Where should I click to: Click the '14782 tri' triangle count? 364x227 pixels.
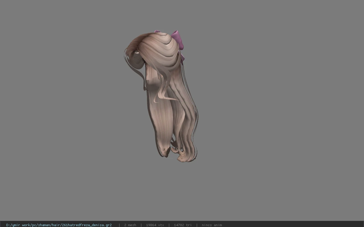183,225
